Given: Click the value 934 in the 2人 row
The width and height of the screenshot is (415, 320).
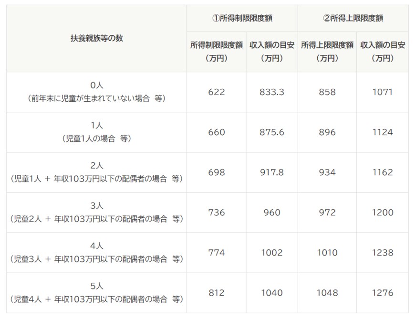Looking at the screenshot, I should point(327,172).
